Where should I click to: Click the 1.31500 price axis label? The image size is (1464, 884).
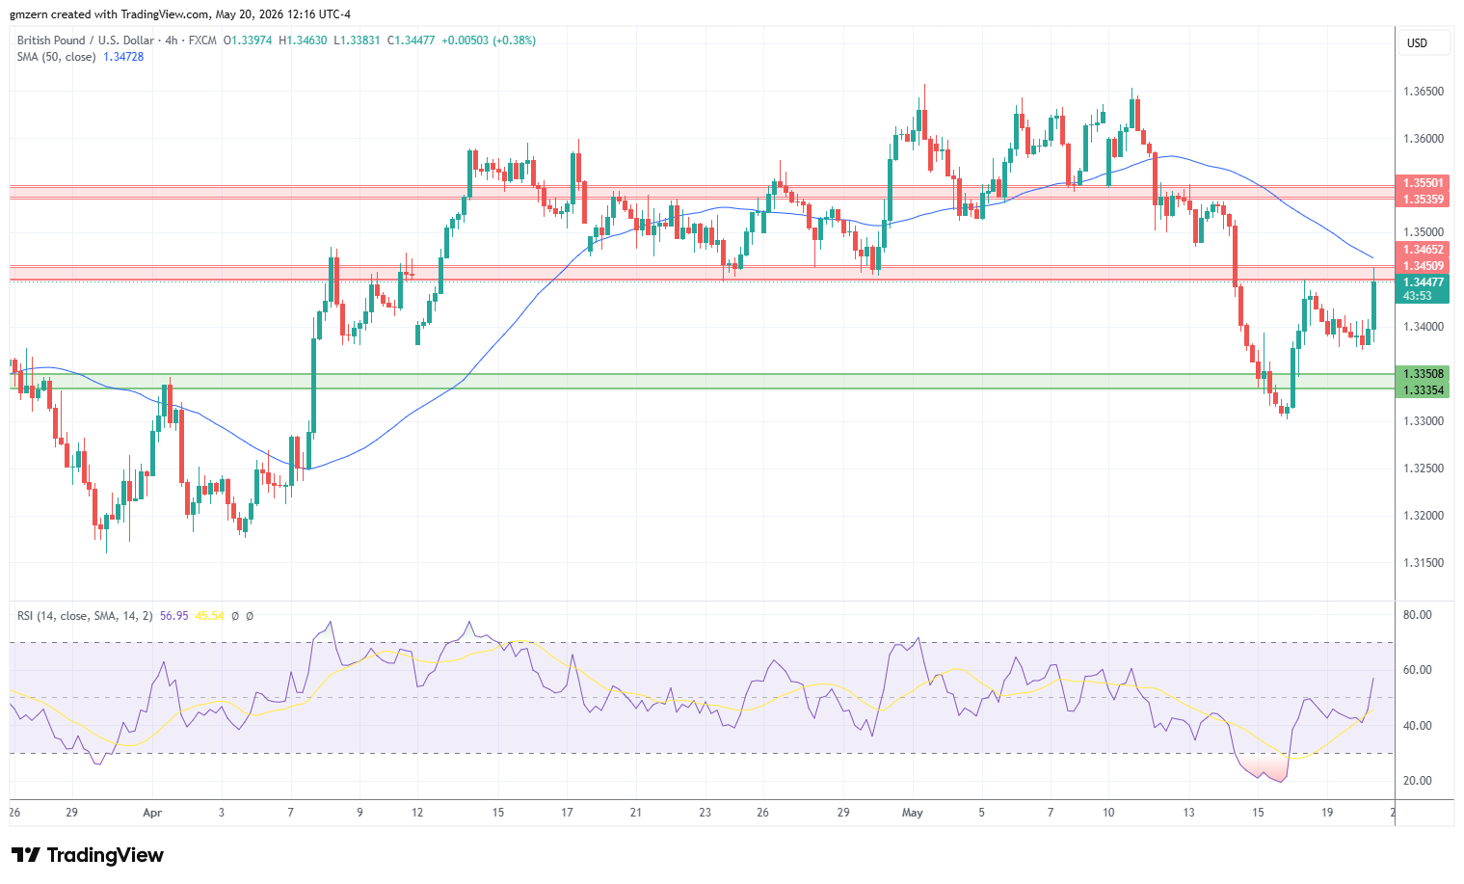[1424, 563]
